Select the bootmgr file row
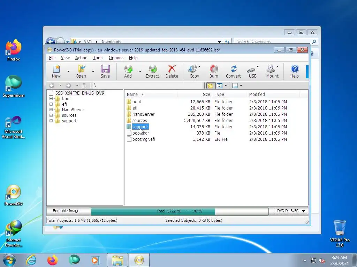The width and height of the screenshot is (357, 267). tap(216, 133)
